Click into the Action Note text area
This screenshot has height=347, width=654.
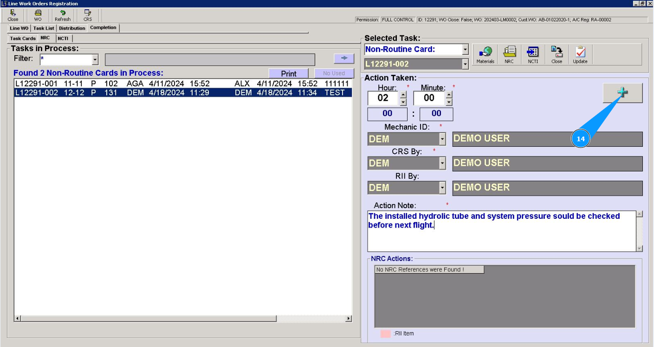point(501,231)
